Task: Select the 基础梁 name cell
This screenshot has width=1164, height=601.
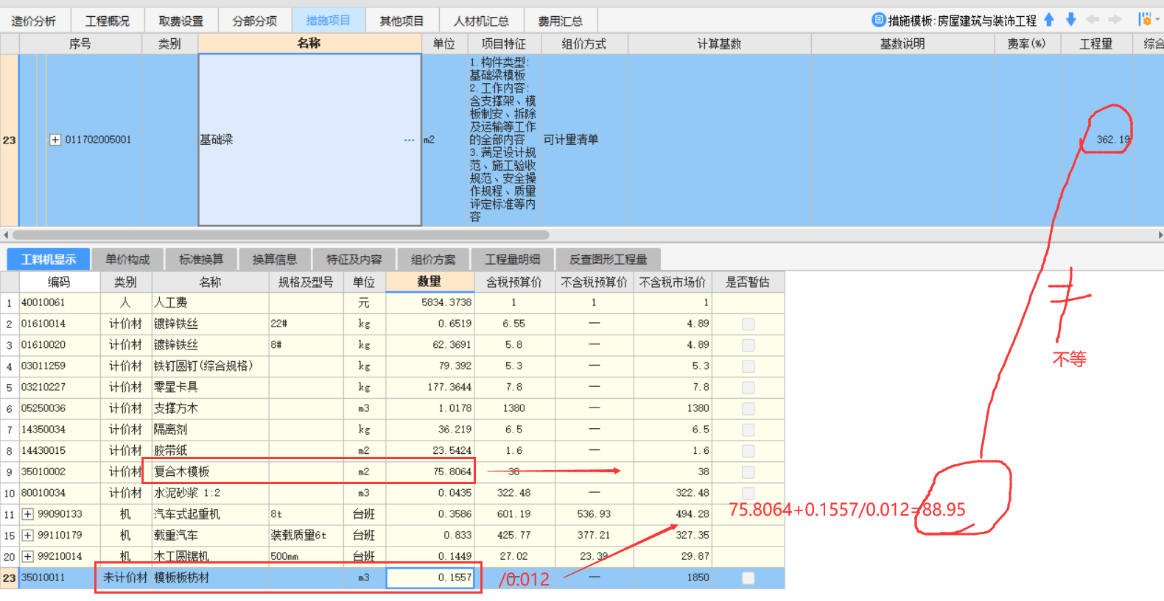Action: (x=309, y=140)
